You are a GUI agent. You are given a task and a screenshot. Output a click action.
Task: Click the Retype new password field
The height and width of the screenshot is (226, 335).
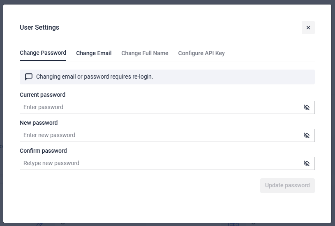[x=160, y=163]
